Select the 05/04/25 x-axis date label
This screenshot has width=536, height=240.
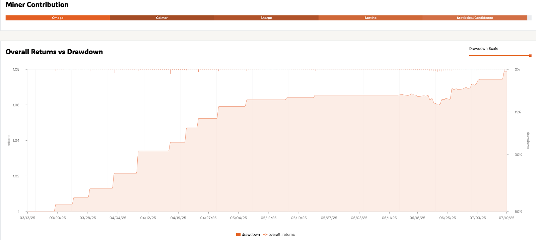click(x=239, y=218)
